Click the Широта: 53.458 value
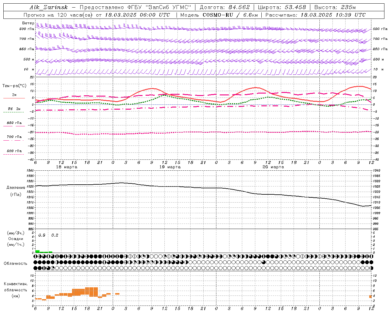The width and height of the screenshot is (389, 311). click(x=282, y=7)
